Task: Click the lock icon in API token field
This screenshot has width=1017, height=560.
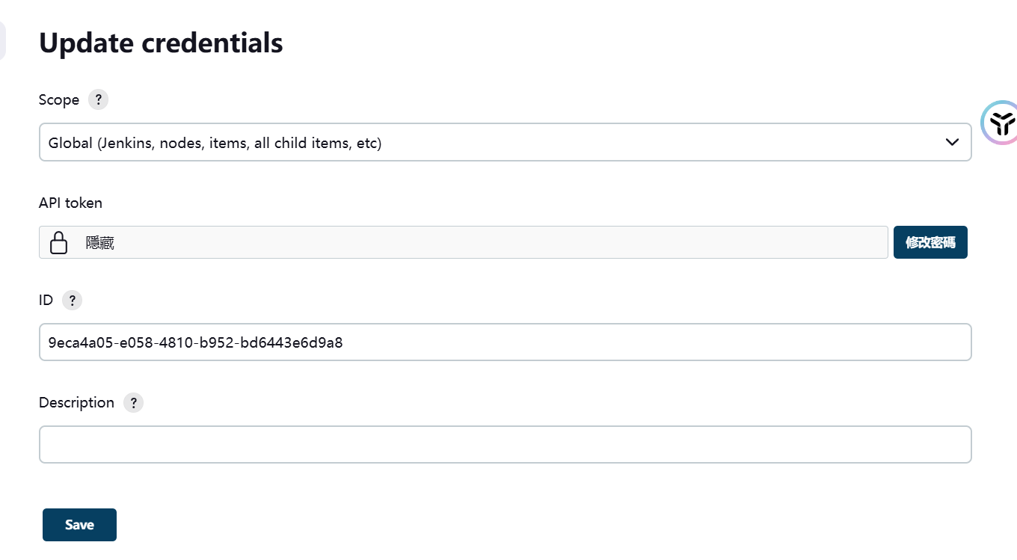Action: tap(58, 243)
